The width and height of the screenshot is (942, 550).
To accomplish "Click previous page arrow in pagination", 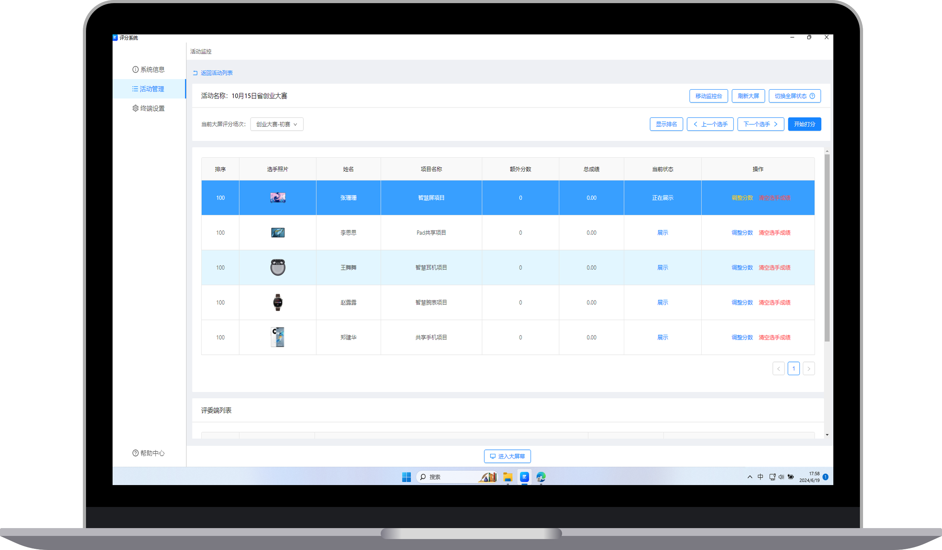I will [778, 368].
